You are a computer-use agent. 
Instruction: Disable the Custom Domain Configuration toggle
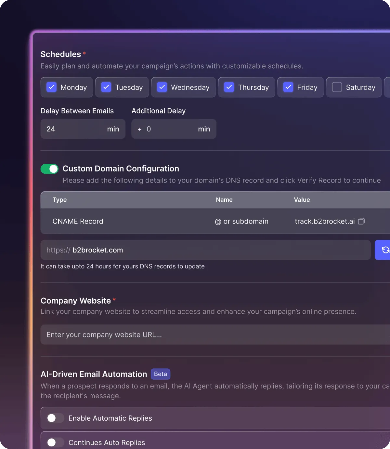click(49, 169)
